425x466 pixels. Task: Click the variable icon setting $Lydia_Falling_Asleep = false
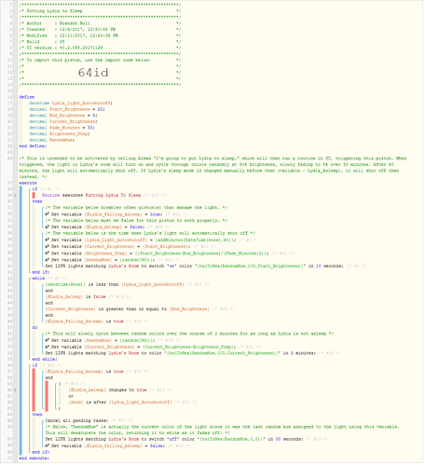(x=48, y=446)
